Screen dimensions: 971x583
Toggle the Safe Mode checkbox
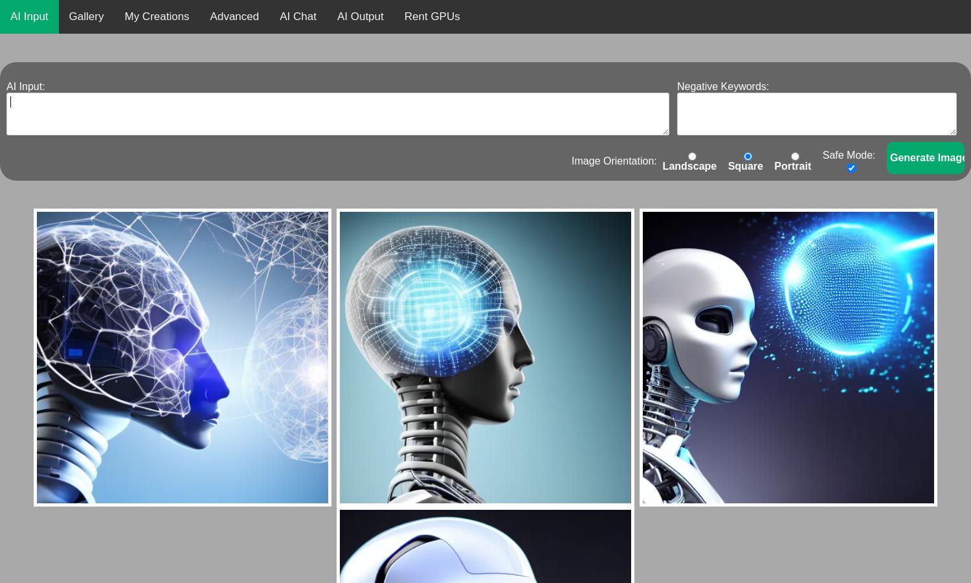click(x=851, y=168)
